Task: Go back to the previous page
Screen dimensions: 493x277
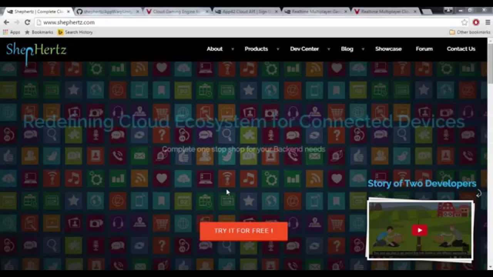Action: tap(6, 22)
